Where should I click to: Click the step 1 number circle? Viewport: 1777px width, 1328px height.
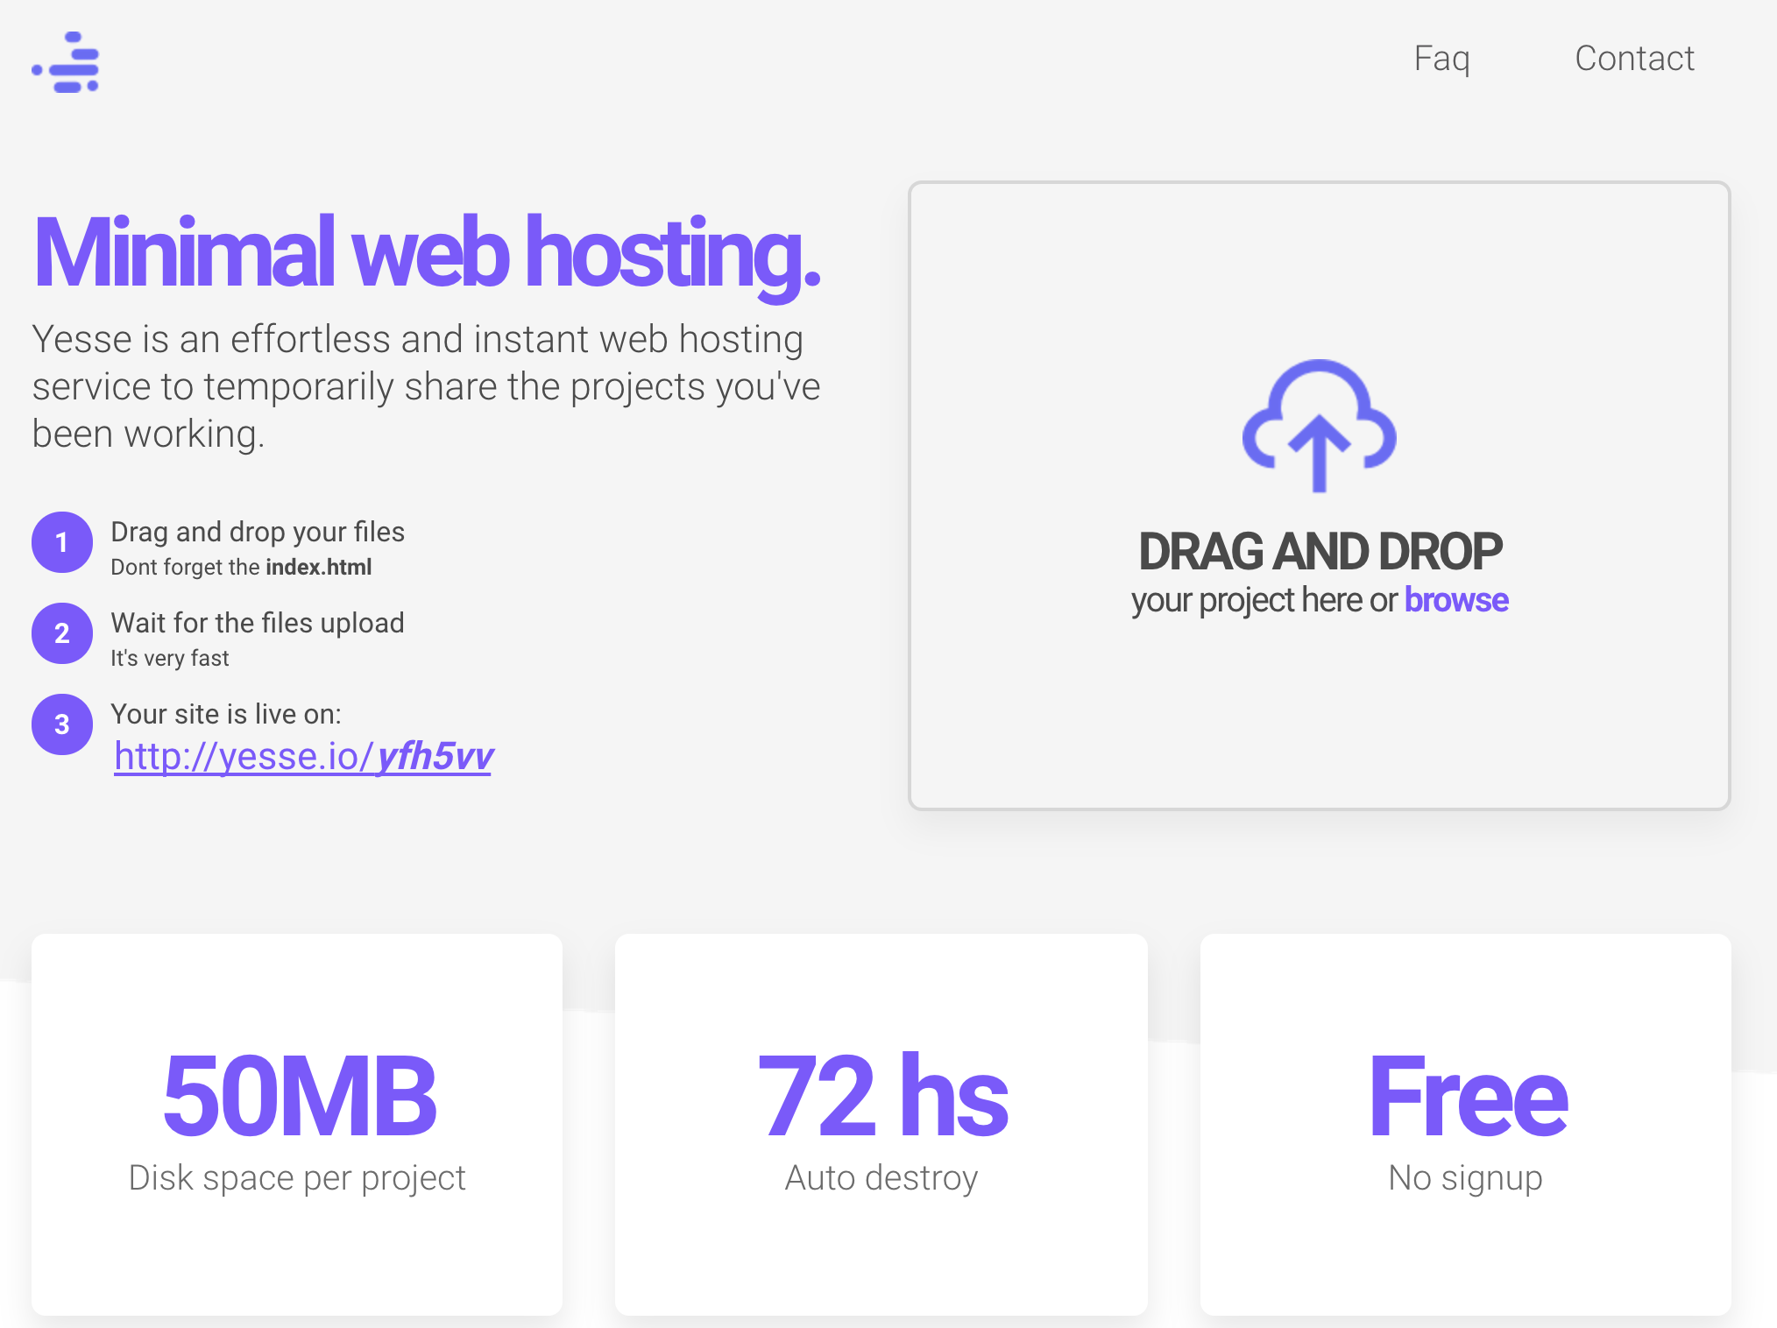coord(62,542)
